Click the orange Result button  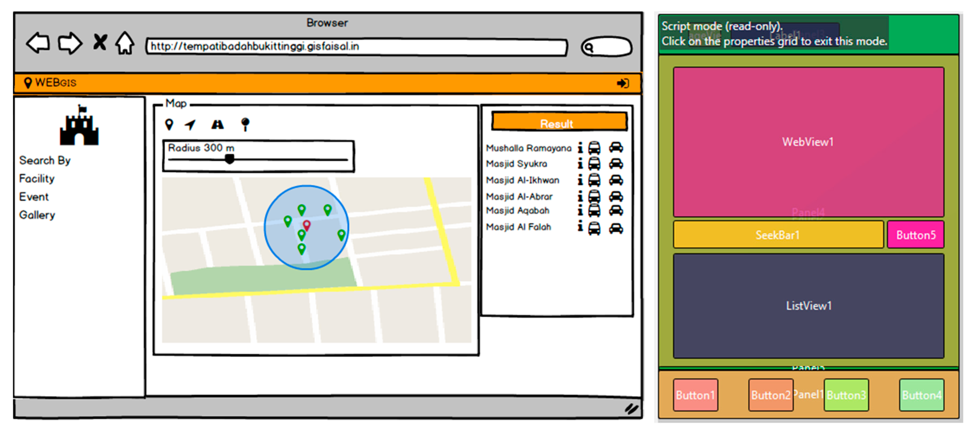click(x=559, y=122)
